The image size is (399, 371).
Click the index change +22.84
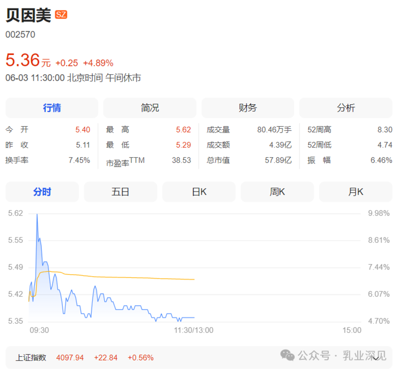coord(106,358)
